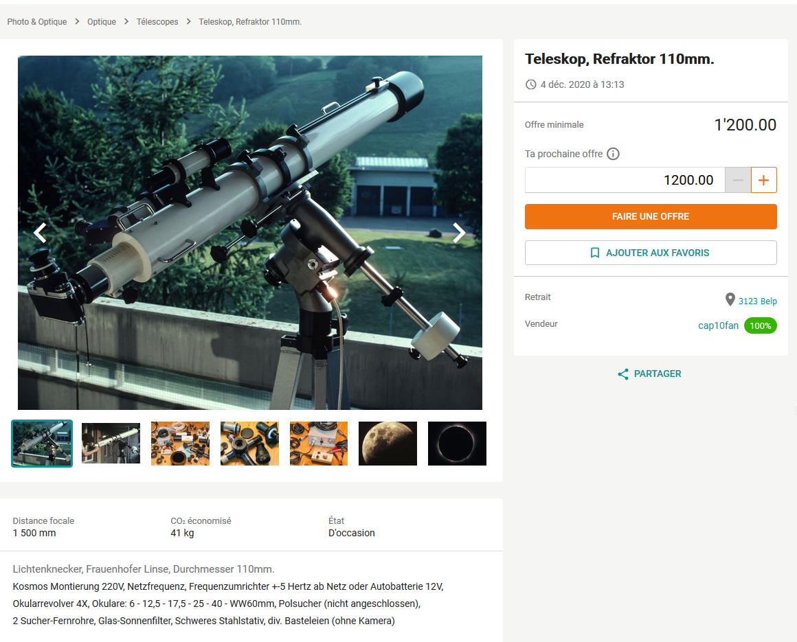Click the bookmark icon in favoris button

click(x=595, y=253)
